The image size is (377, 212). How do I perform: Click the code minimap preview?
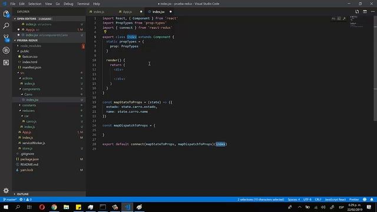tap(356, 22)
